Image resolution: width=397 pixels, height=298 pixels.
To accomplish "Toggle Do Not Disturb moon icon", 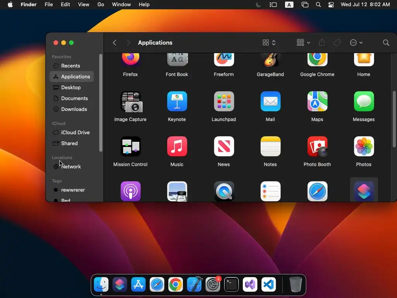I will (258, 5).
